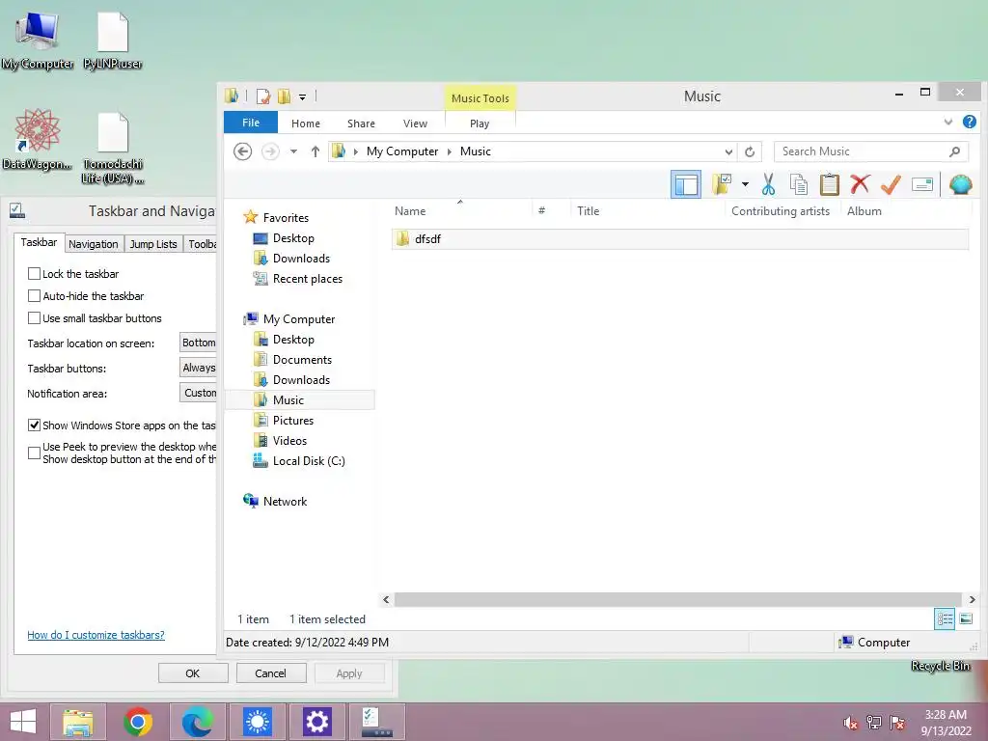Click the blue shell icon in toolbar
The width and height of the screenshot is (988, 741).
pyautogui.click(x=960, y=184)
